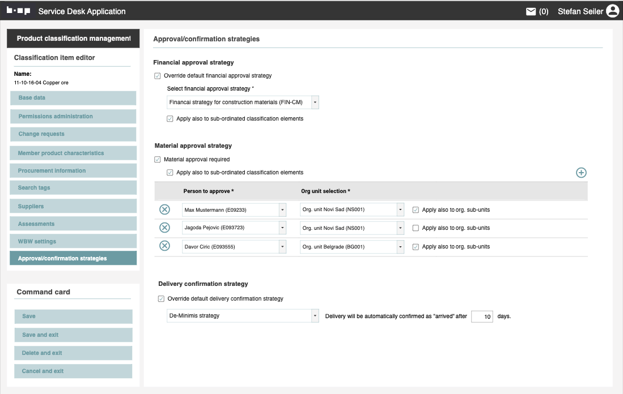Add a new material approver row
The height and width of the screenshot is (394, 623).
(581, 173)
